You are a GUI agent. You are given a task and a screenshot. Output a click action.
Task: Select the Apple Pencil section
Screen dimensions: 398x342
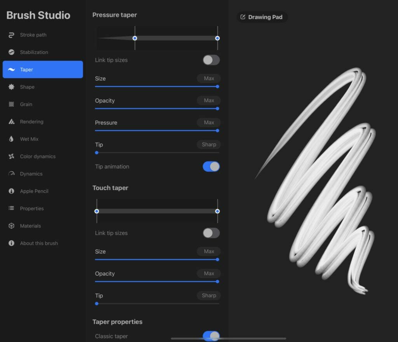tap(43, 191)
